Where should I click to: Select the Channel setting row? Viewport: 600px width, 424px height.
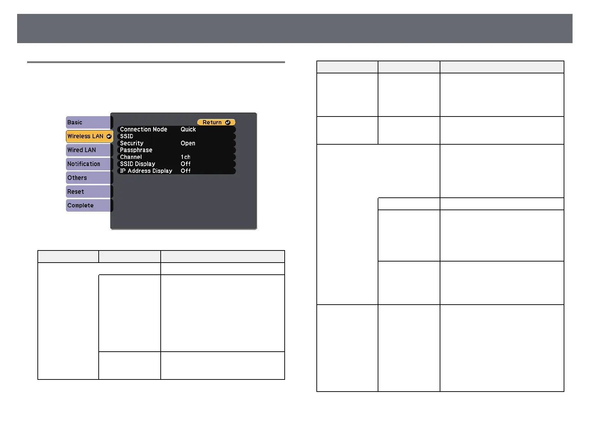point(176,157)
